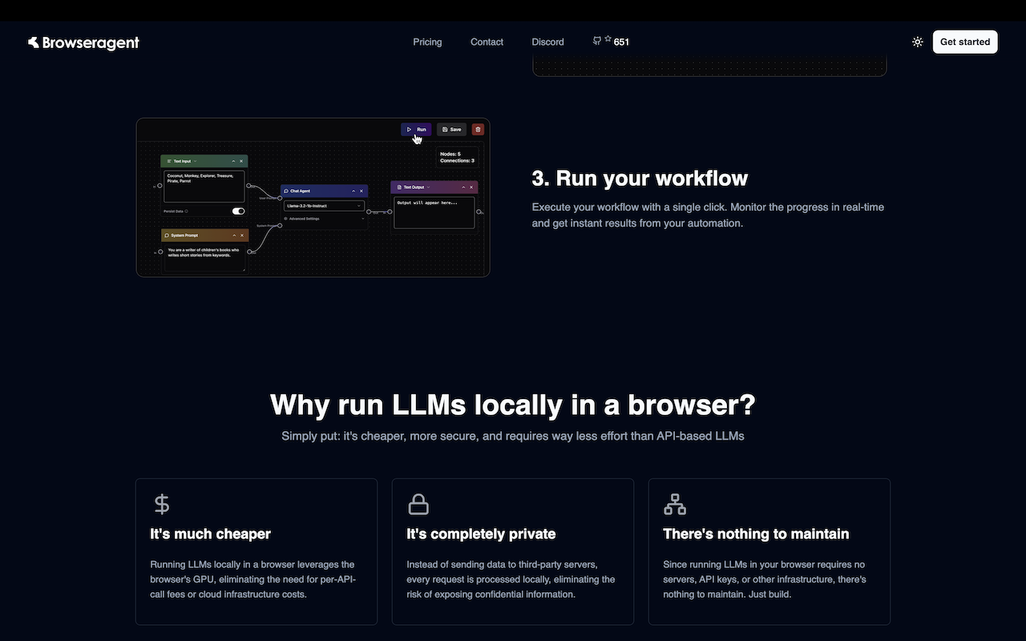This screenshot has height=641, width=1026.
Task: Open the Contact page
Action: pyautogui.click(x=487, y=42)
